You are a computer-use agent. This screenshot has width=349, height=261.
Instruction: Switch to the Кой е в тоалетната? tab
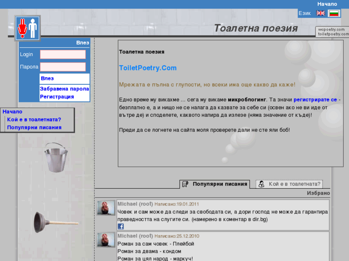coord(289,184)
